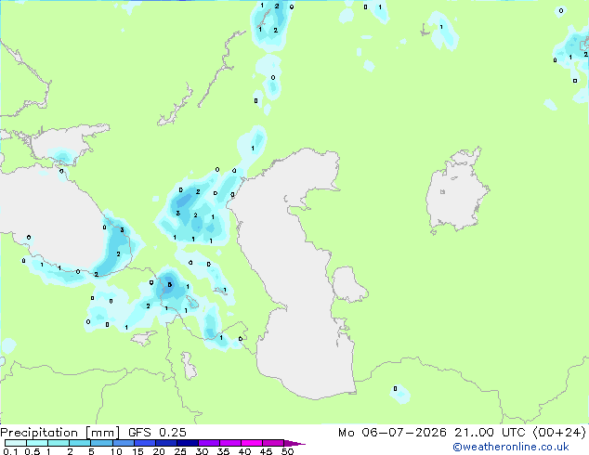Click the 2–5 mm legend color segment
Image resolution: width=589 pixels, height=455 pixels.
80,443
